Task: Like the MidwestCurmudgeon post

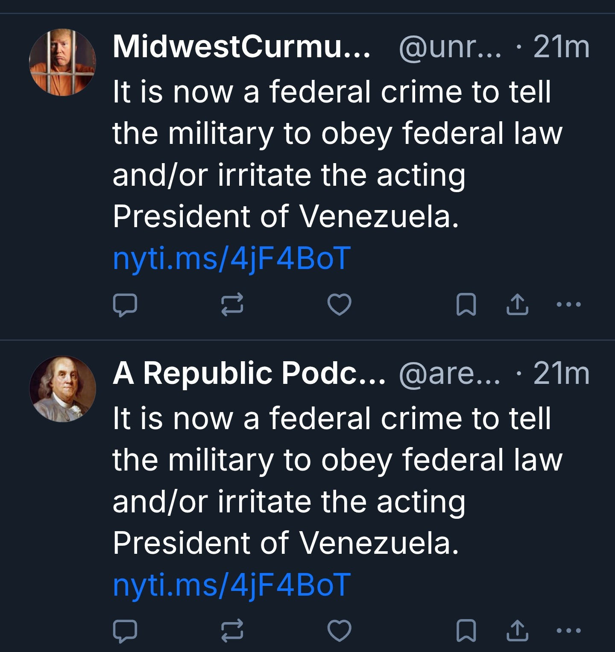Action: (x=339, y=304)
